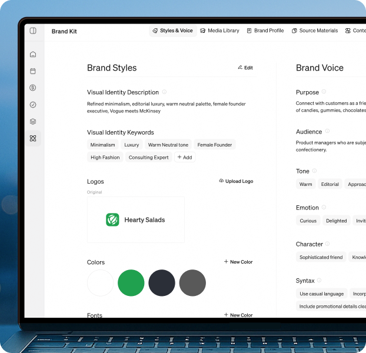
Task: Click the High Fashion keyword tag
Action: point(105,157)
